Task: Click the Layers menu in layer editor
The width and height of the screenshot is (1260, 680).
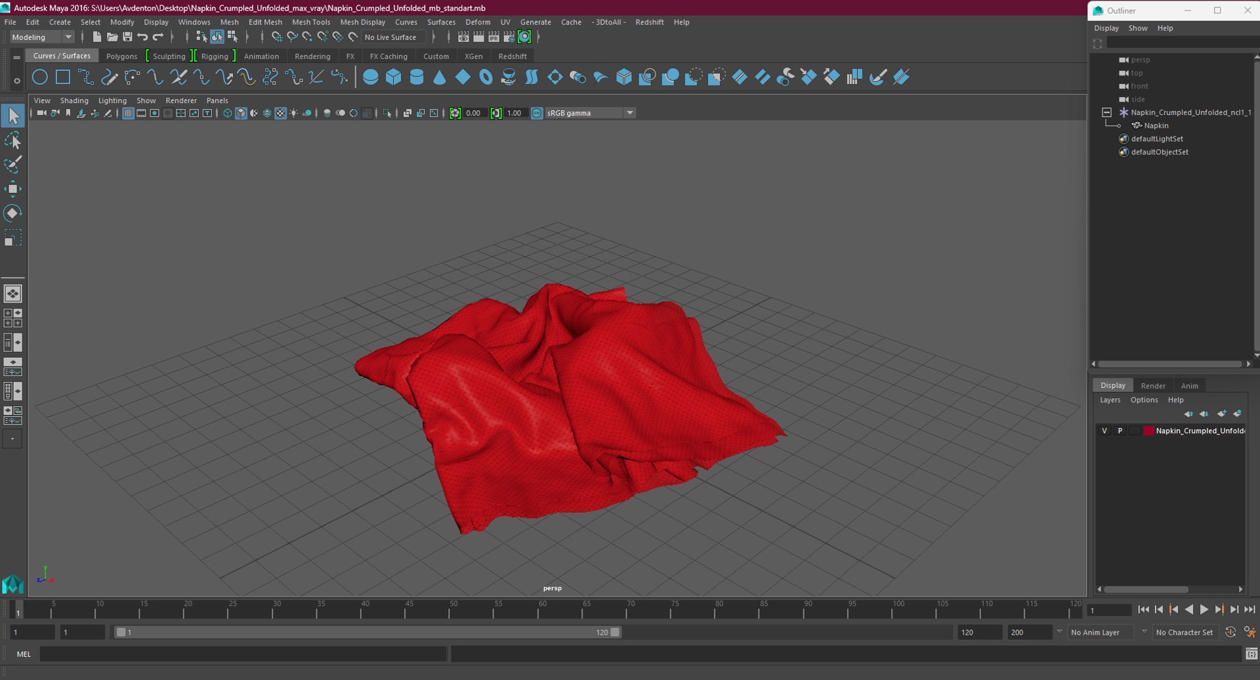Action: click(x=1110, y=400)
